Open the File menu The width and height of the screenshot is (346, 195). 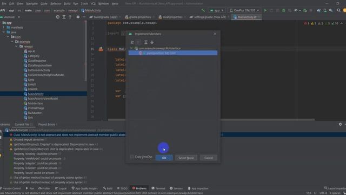(4, 4)
